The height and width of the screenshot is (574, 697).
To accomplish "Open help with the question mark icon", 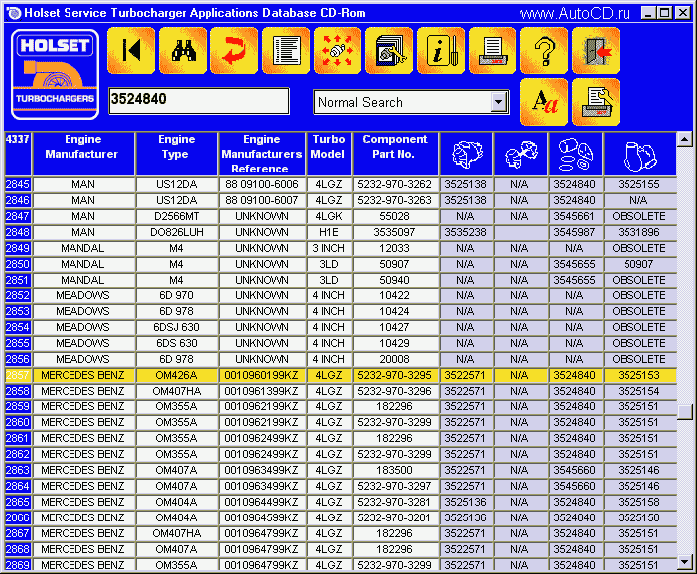I will pos(544,51).
